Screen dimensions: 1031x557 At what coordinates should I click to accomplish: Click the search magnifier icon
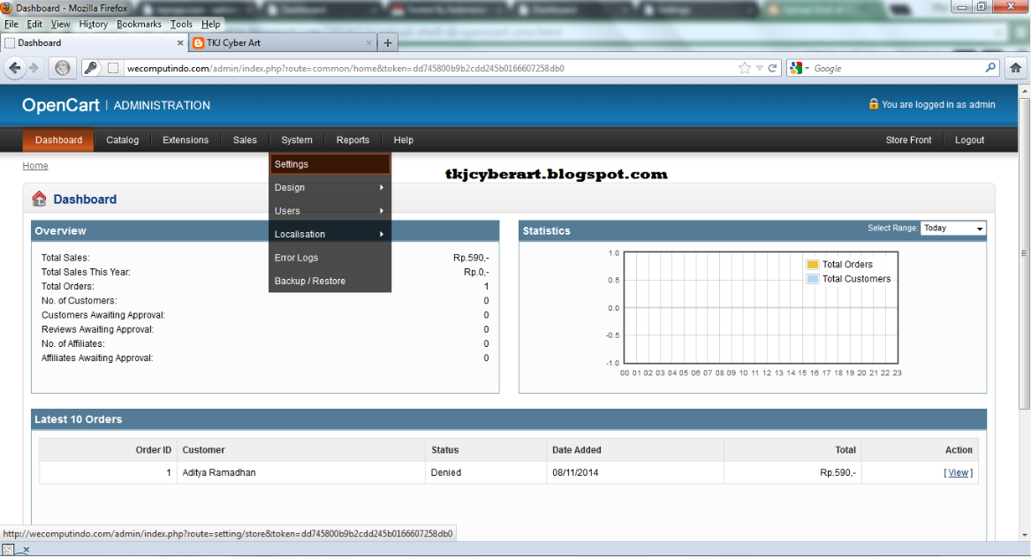(x=990, y=68)
